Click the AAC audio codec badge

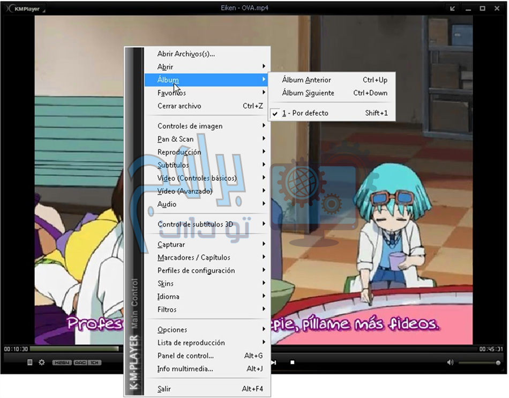click(x=80, y=363)
